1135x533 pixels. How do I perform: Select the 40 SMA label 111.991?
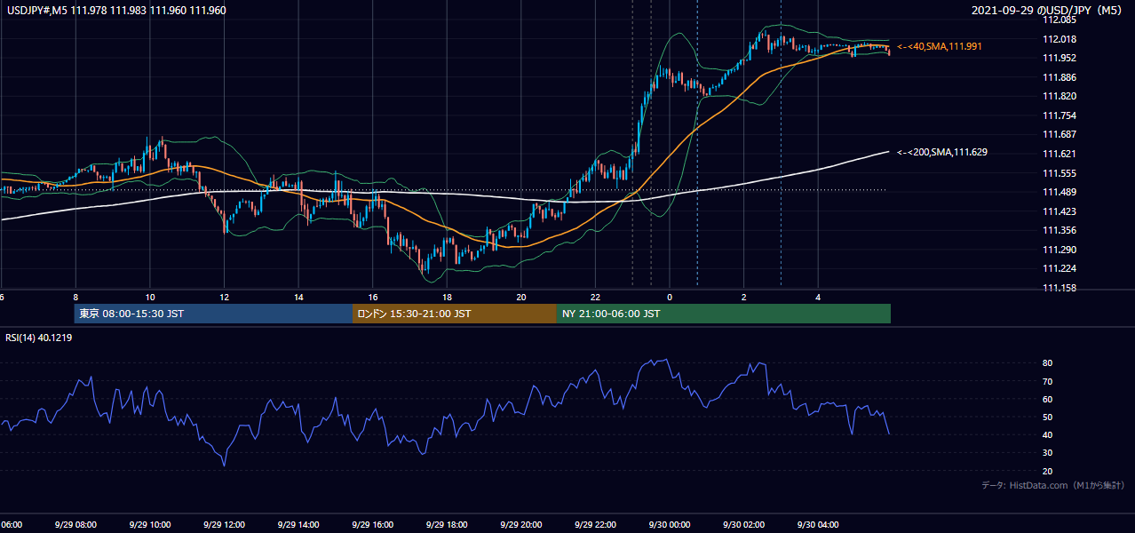[941, 46]
